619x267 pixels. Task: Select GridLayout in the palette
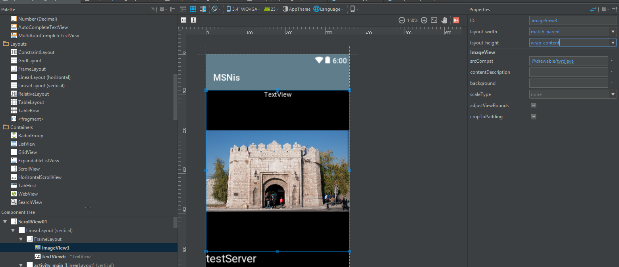click(27, 61)
